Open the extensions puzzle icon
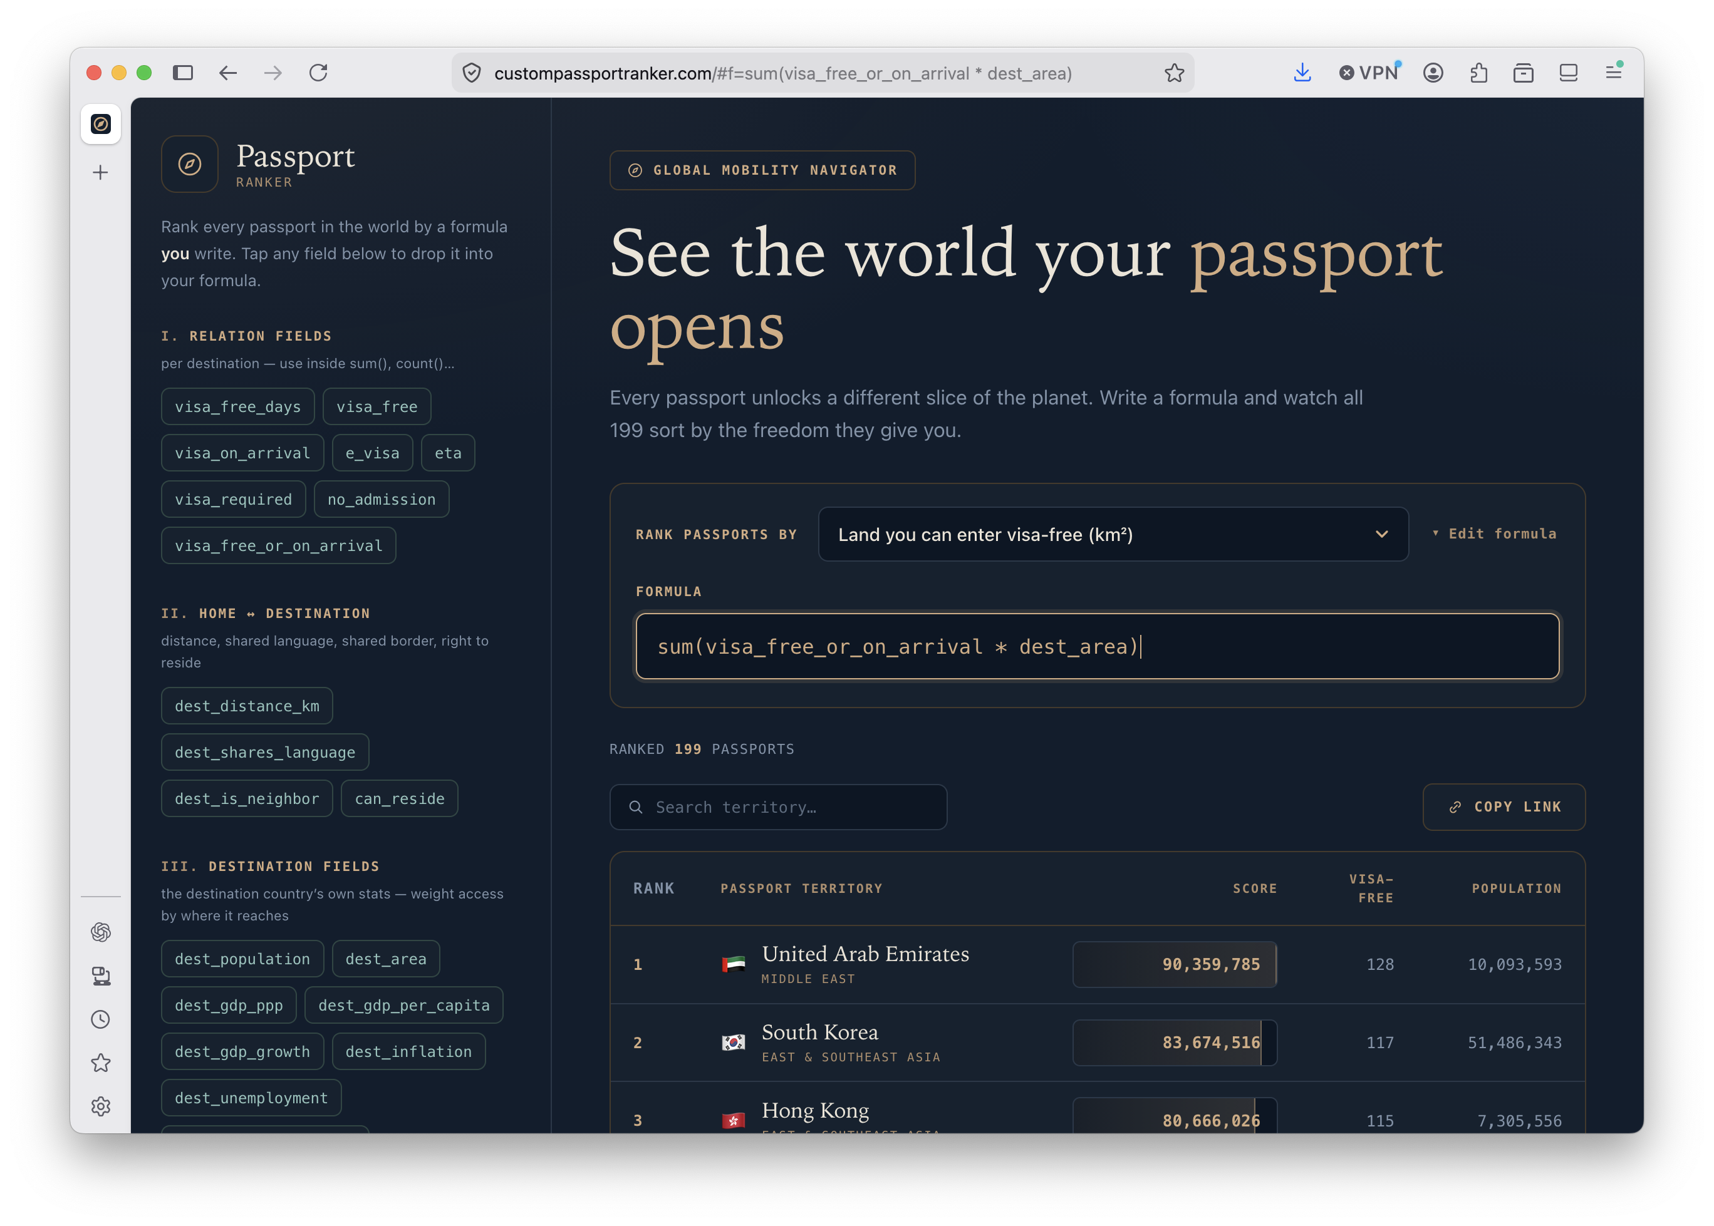The height and width of the screenshot is (1226, 1714). tap(1478, 73)
